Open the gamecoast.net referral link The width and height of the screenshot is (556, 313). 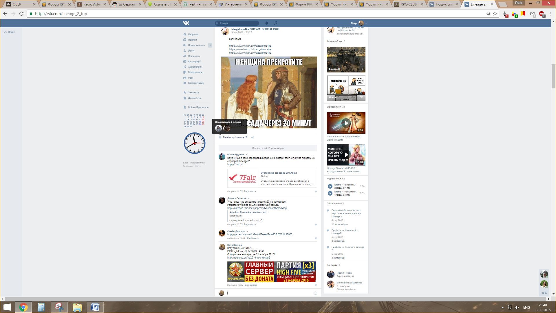(260, 234)
